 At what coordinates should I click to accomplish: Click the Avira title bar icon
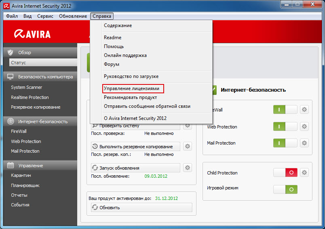tap(6, 6)
